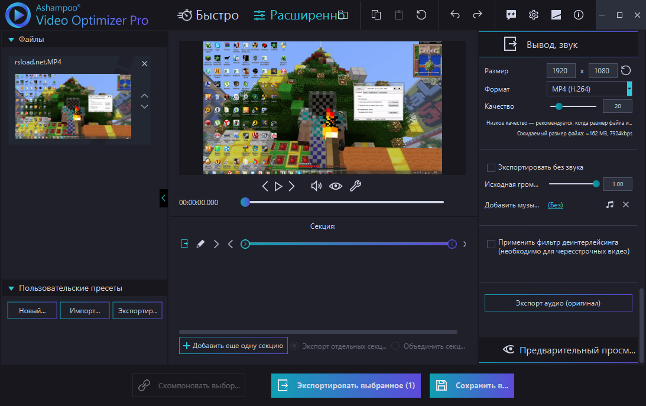Open the wrench tools icon under preview
Screen dimensions: 646x406
tap(356, 186)
